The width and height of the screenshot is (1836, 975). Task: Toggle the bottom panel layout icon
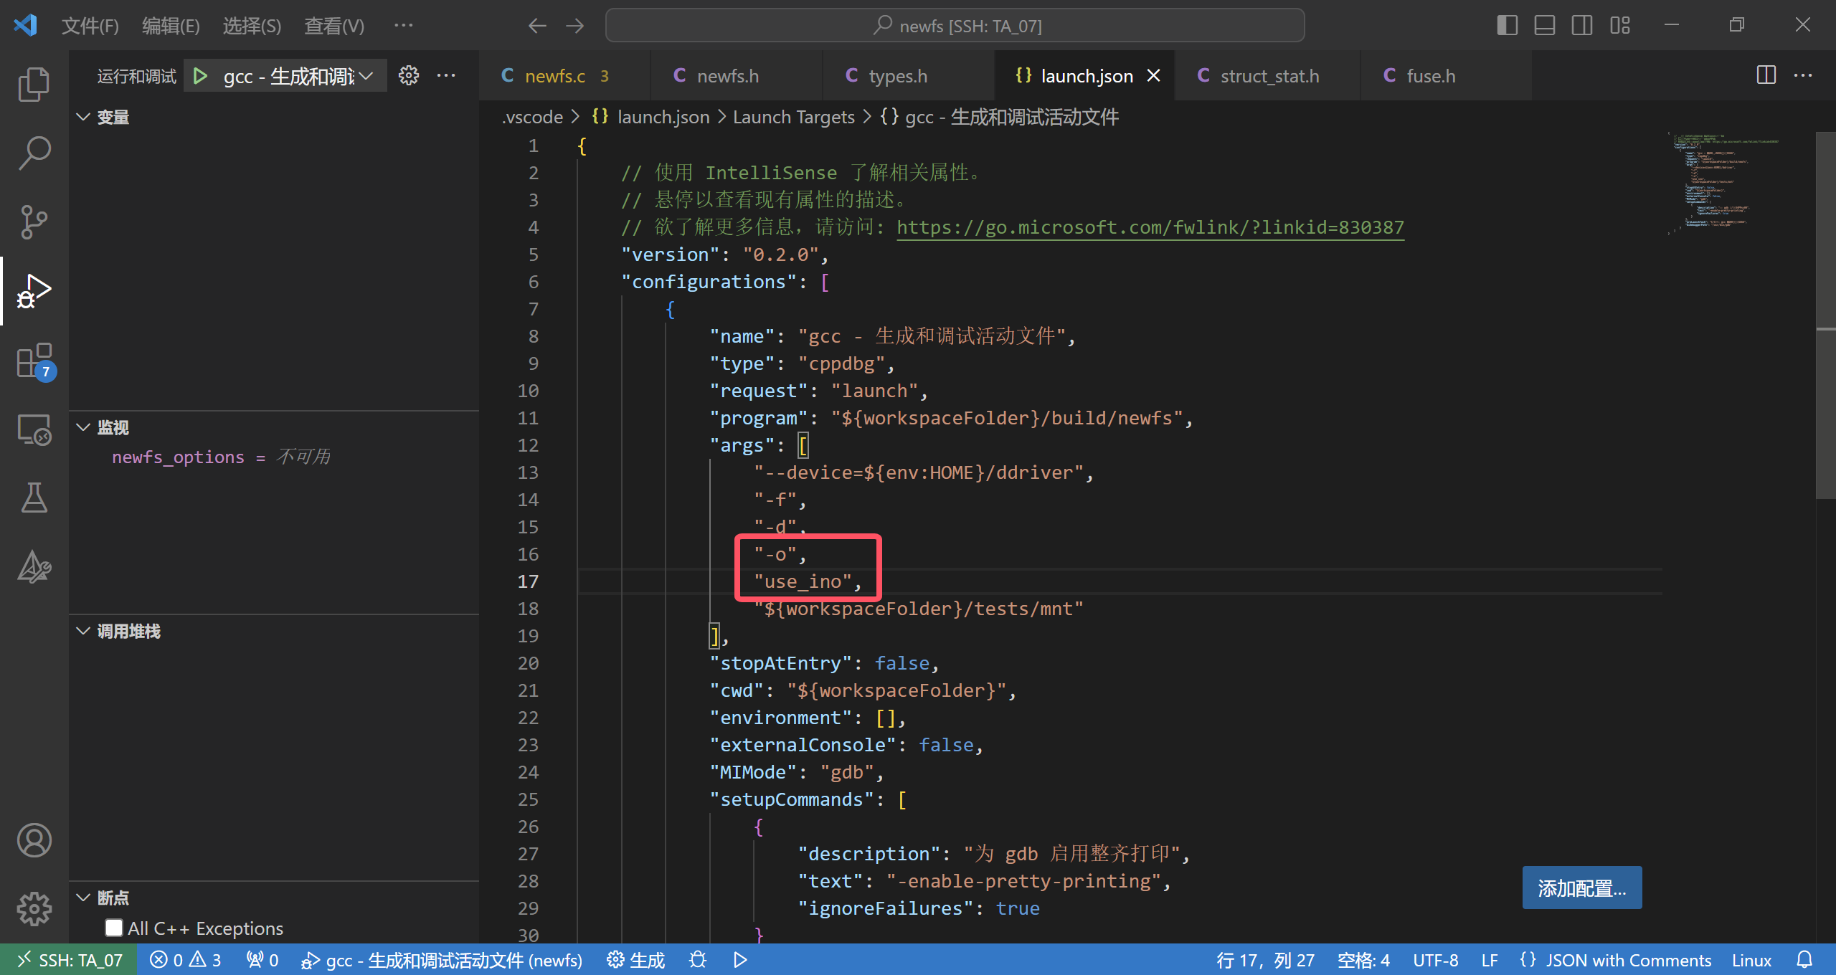pos(1545,26)
